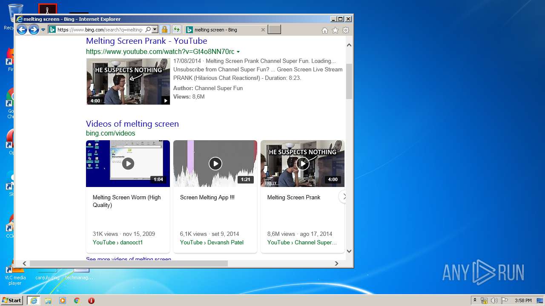The image size is (545, 306).
Task: Click the vertical scrollbar up arrow
Action: 349,45
